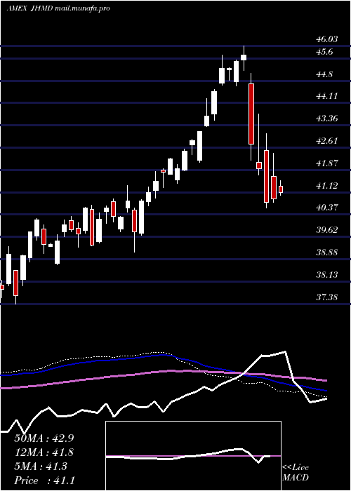Click the 'AMEX JHMD mail.munafa.pro' header text
This screenshot has height=491, width=351.
(x=58, y=8)
